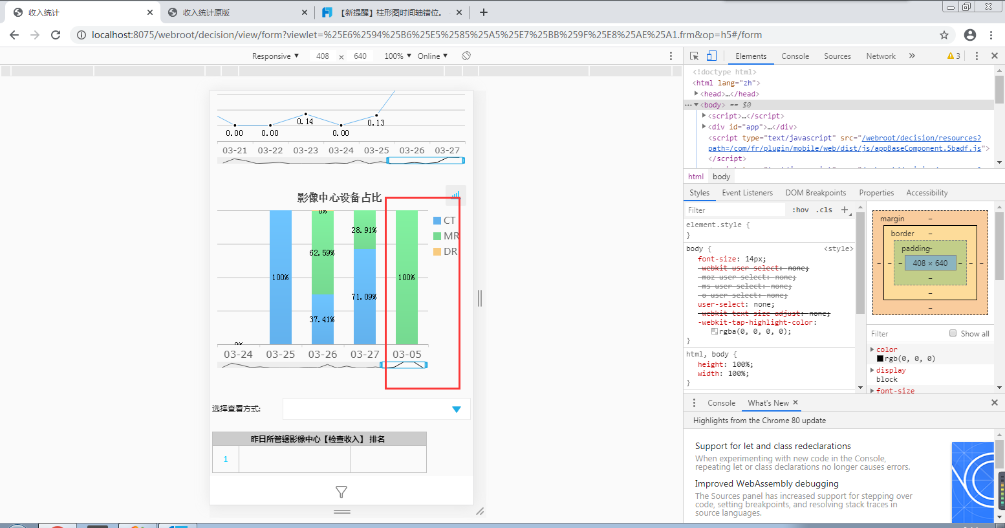
Task: Reload the current page
Action: point(56,35)
